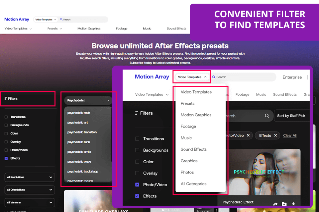Click the small Motion Array logo at top left
This screenshot has width=319, height=212.
click(x=17, y=19)
